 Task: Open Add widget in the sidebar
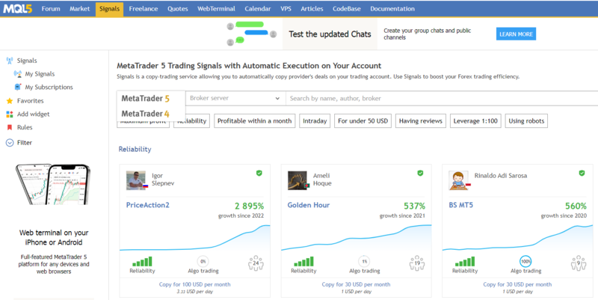[33, 114]
